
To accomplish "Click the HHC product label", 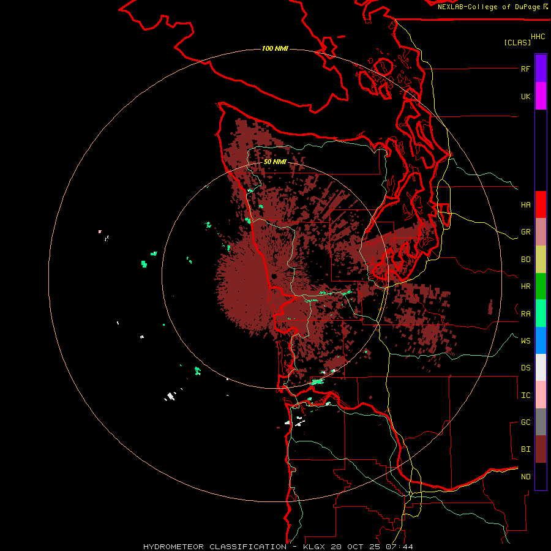I will pyautogui.click(x=538, y=37).
